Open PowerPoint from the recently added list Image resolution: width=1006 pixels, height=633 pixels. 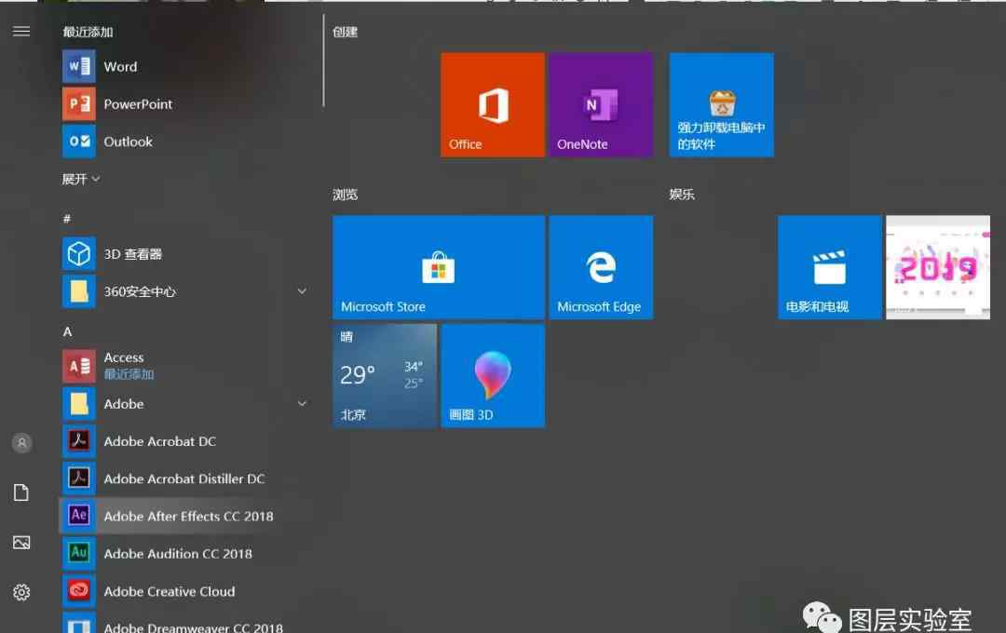point(186,104)
